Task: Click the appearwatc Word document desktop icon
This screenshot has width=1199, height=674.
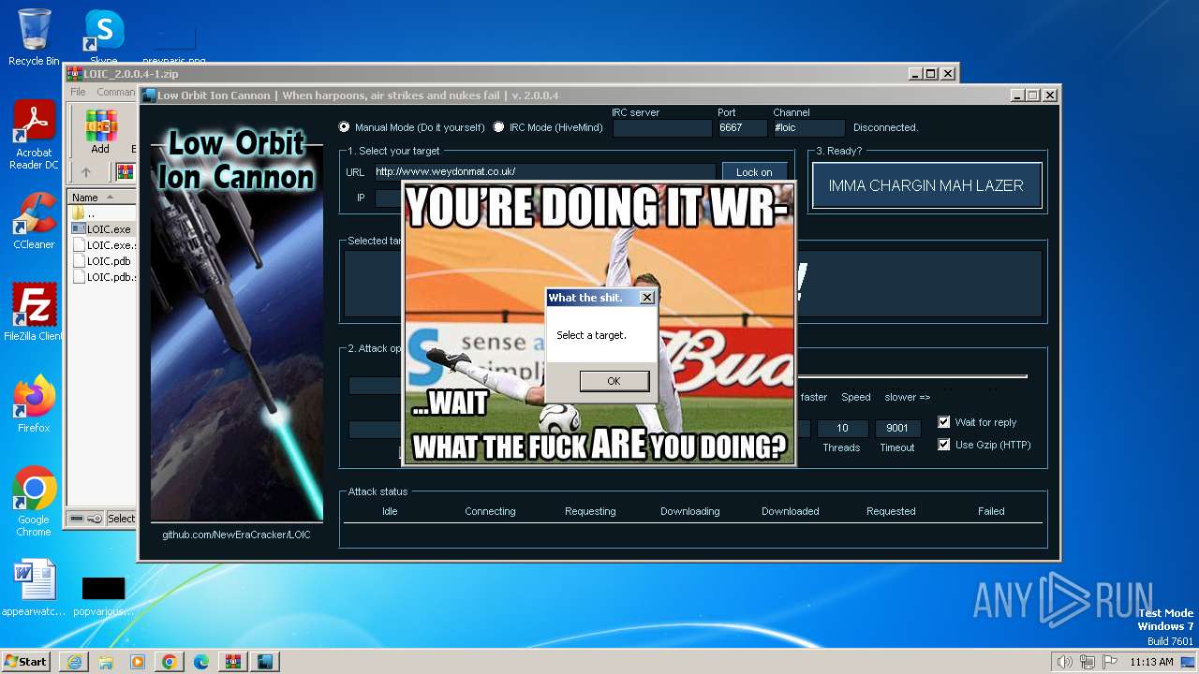Action: coord(34,588)
